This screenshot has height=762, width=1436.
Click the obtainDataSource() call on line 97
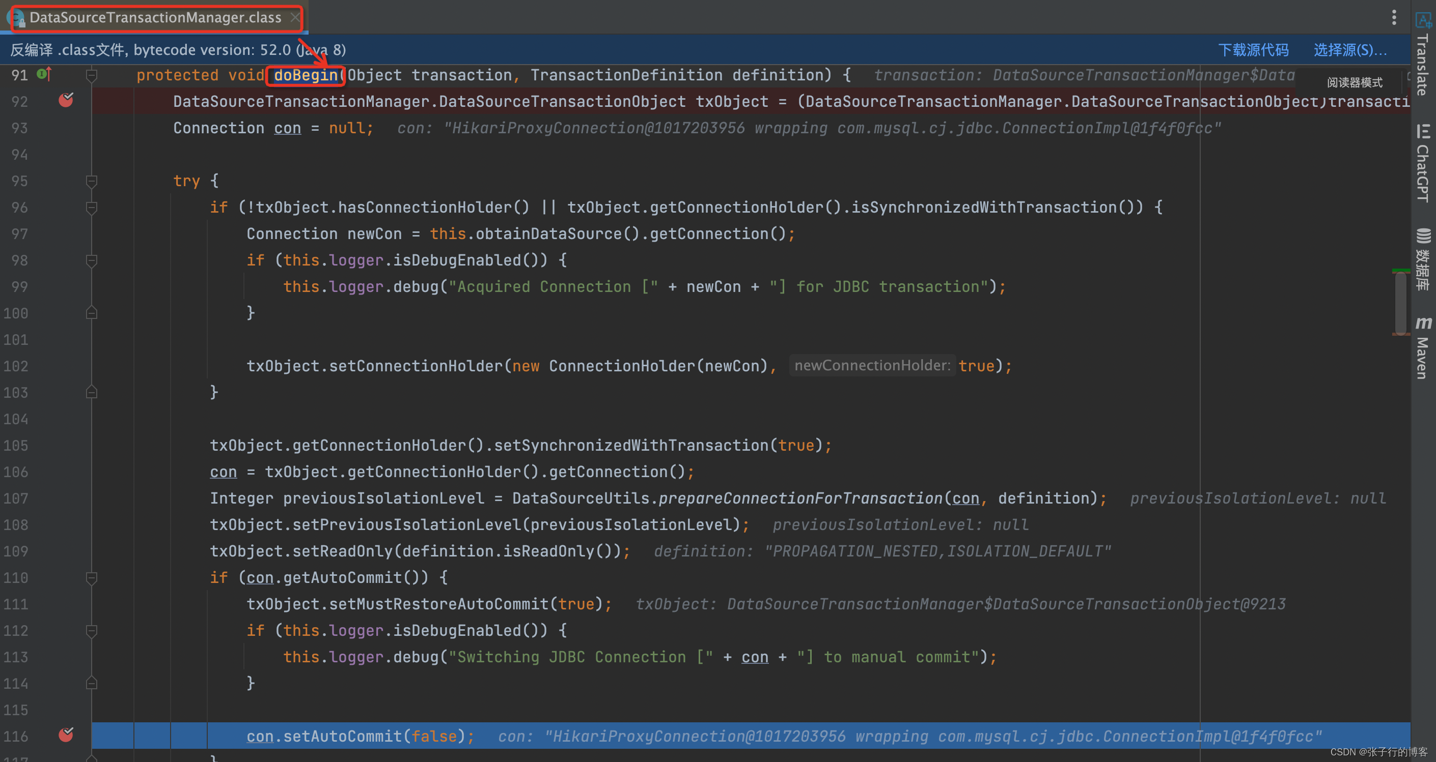point(557,234)
